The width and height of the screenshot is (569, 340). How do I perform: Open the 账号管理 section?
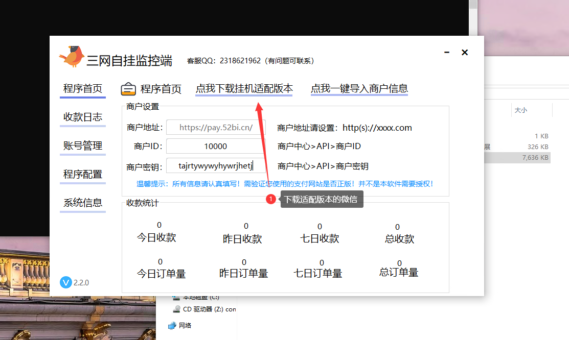82,145
